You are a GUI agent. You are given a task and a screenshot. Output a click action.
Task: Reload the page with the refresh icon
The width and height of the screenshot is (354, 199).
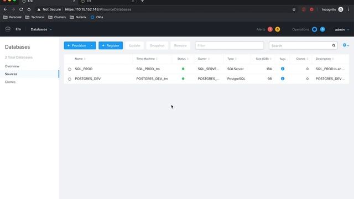tap(21, 9)
